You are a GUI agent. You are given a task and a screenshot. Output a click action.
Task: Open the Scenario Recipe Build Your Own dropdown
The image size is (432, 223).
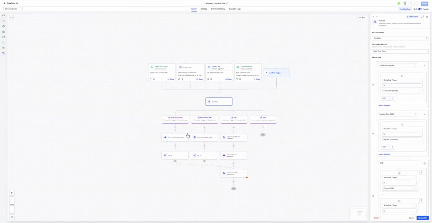[400, 51]
